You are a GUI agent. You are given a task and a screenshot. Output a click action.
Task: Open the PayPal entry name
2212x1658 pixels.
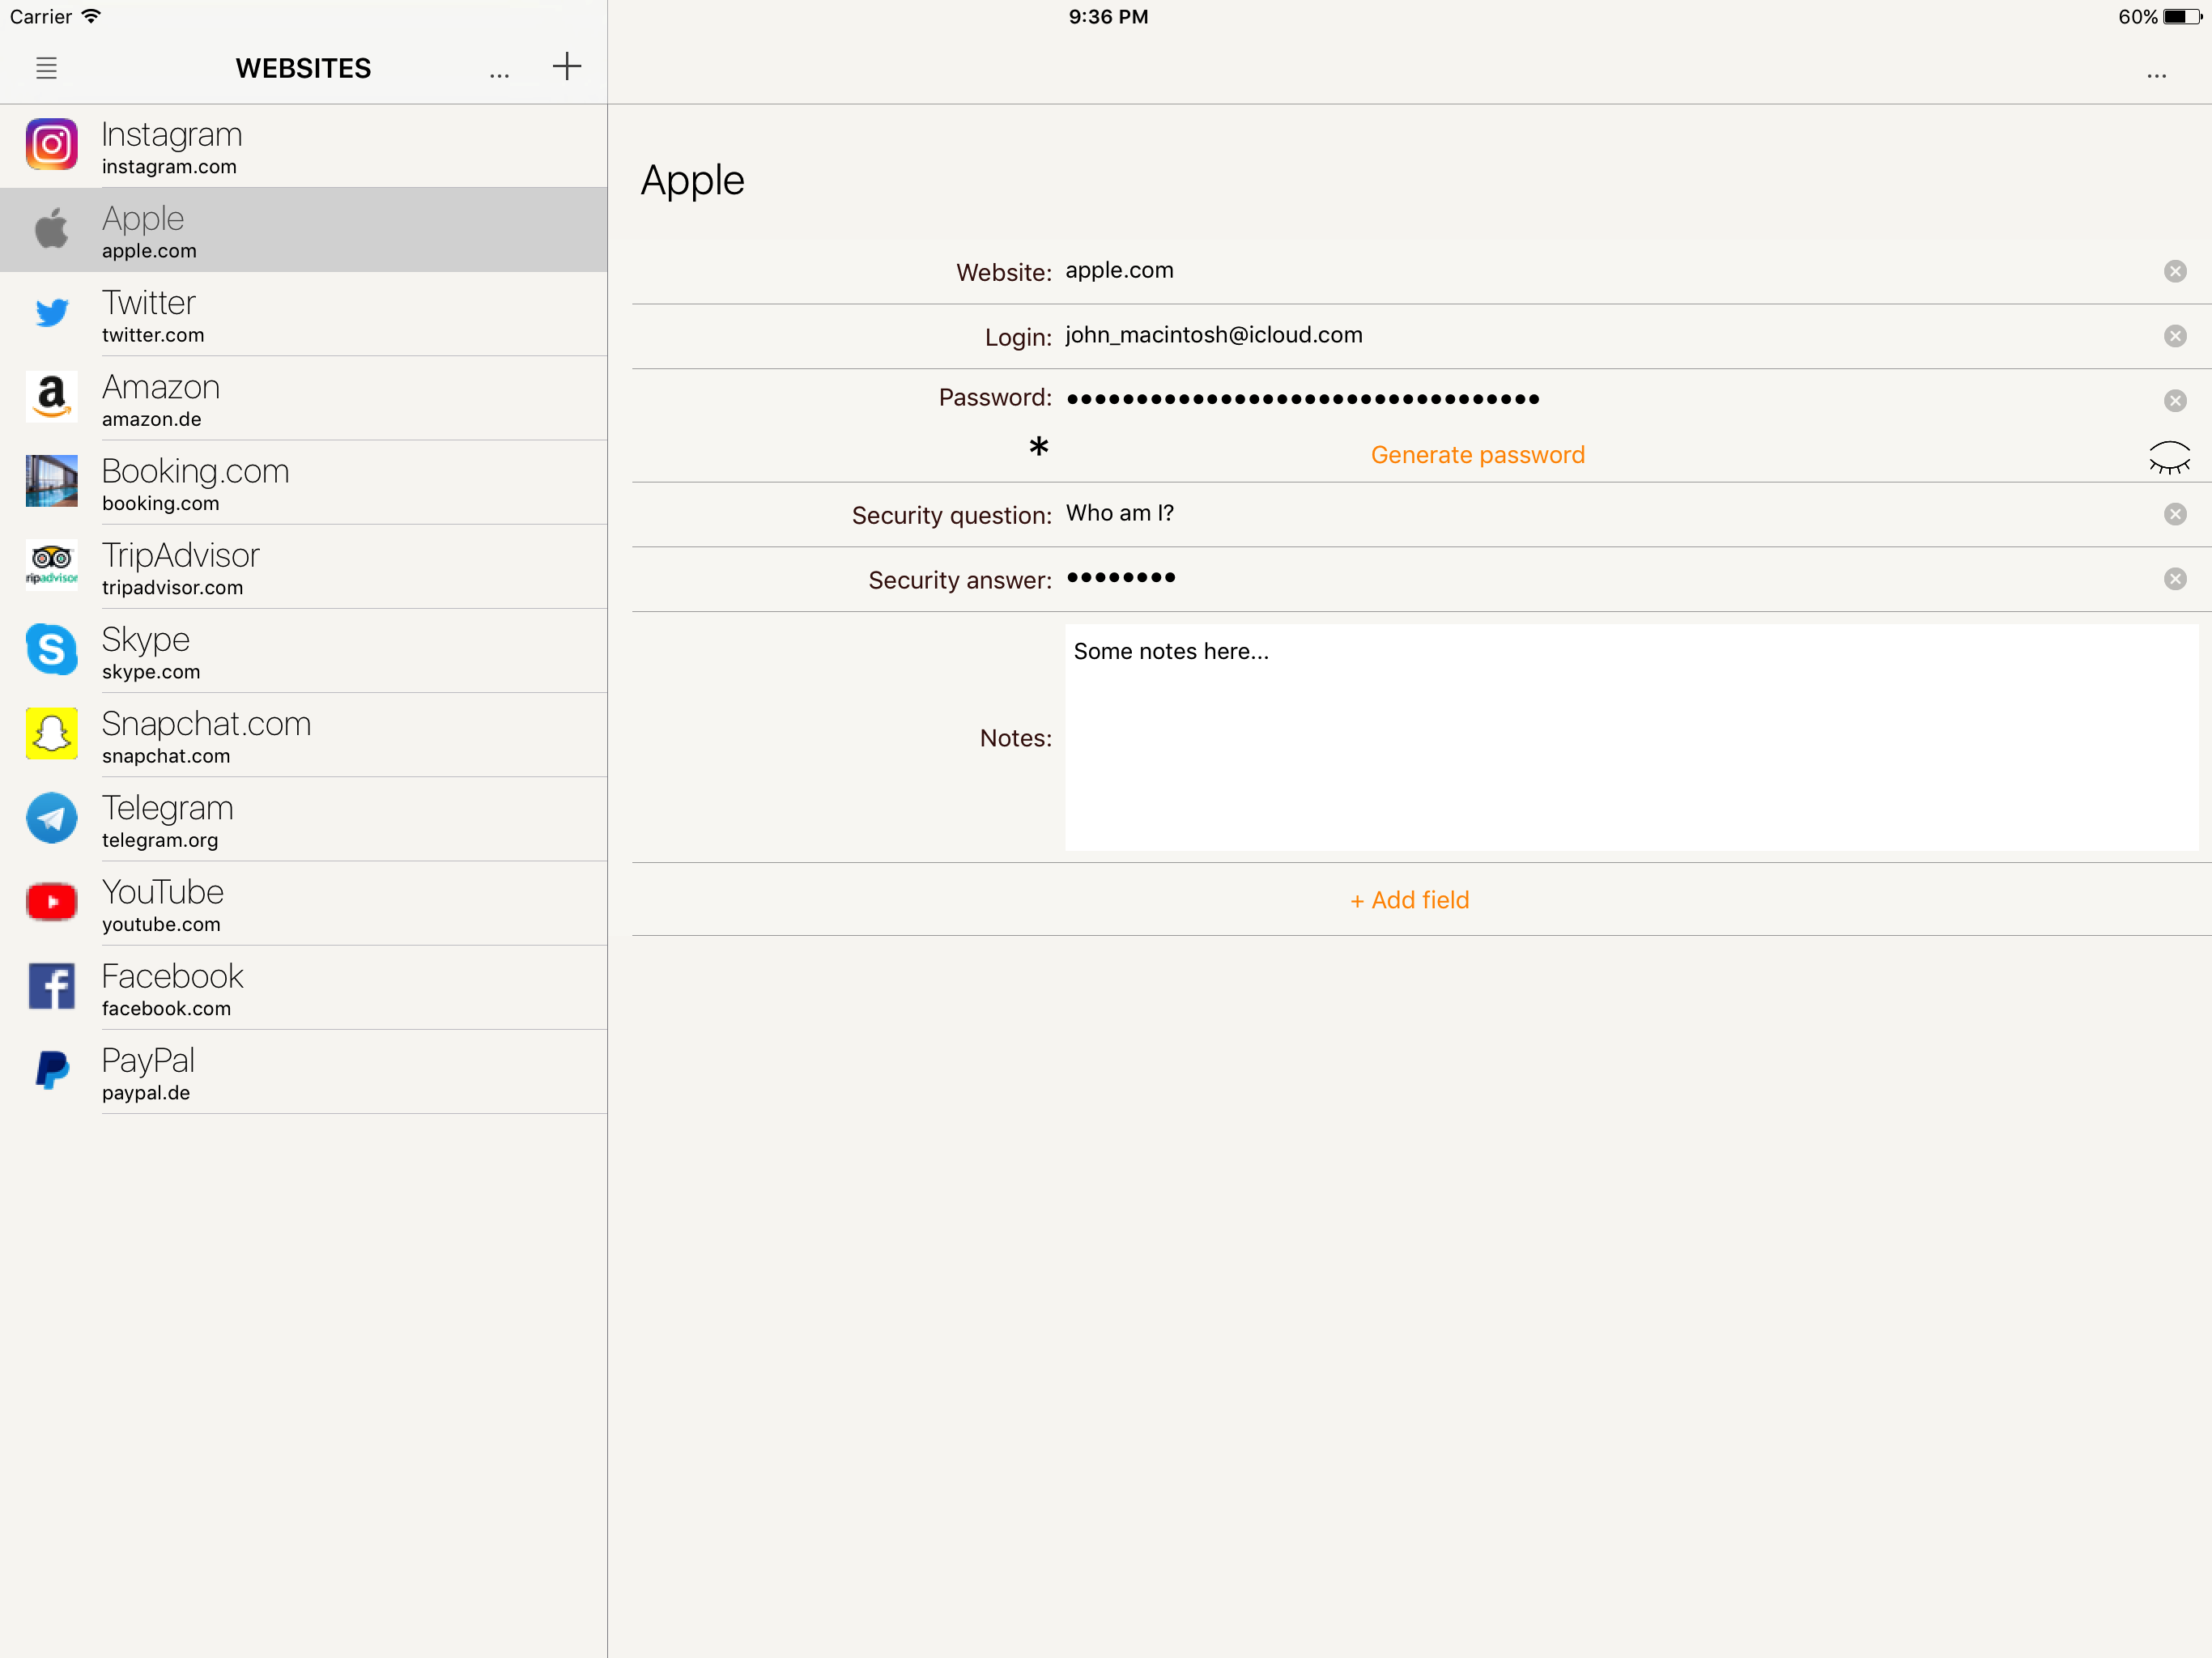[x=148, y=1061]
